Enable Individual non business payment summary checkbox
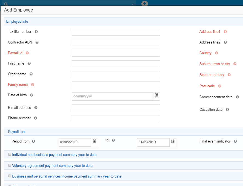Screen dimensions: 243x186 point(10,155)
